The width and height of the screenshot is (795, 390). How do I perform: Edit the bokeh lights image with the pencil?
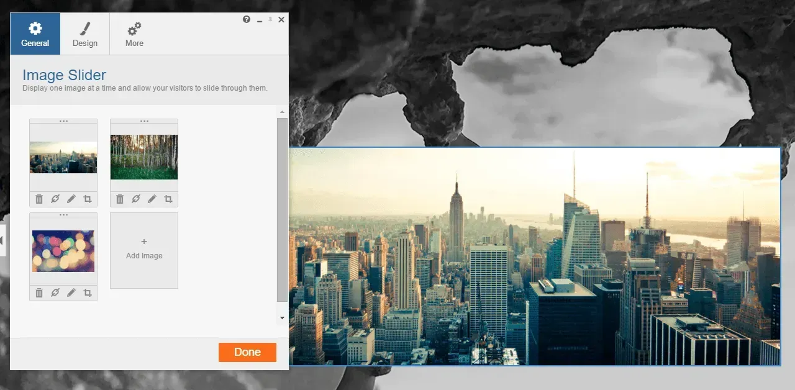point(71,293)
